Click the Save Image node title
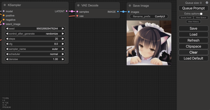 click(141, 6)
